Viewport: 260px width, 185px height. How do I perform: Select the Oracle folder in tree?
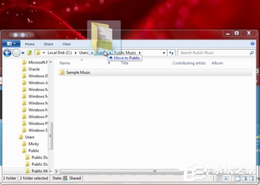click(34, 69)
